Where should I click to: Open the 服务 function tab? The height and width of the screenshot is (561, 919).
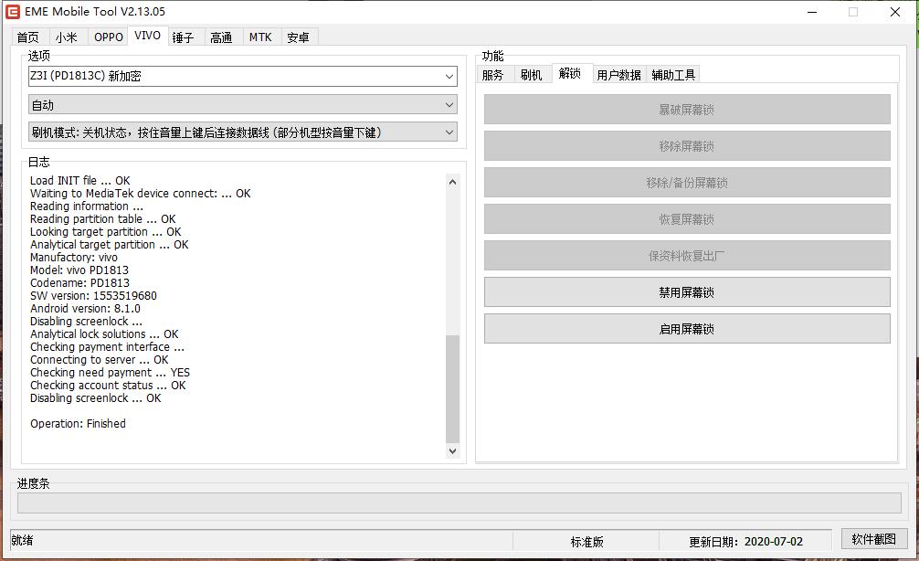[493, 75]
